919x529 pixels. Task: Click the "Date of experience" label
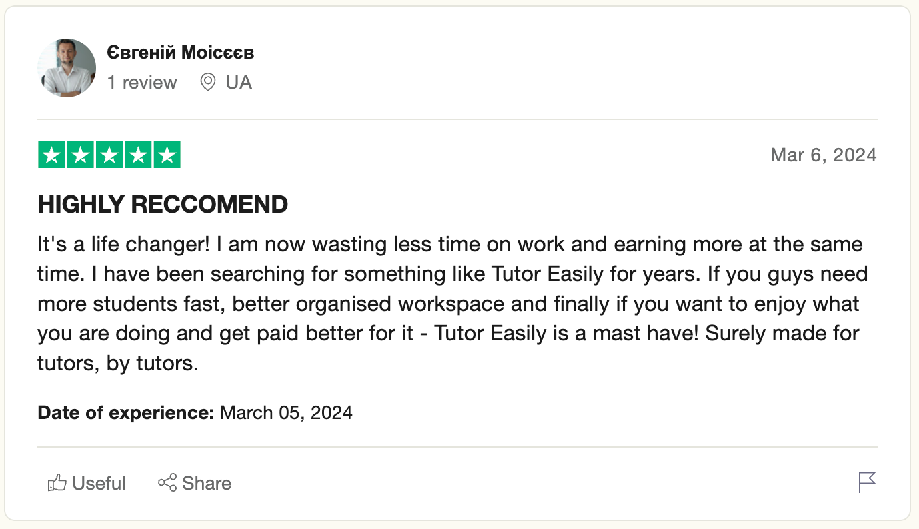125,413
